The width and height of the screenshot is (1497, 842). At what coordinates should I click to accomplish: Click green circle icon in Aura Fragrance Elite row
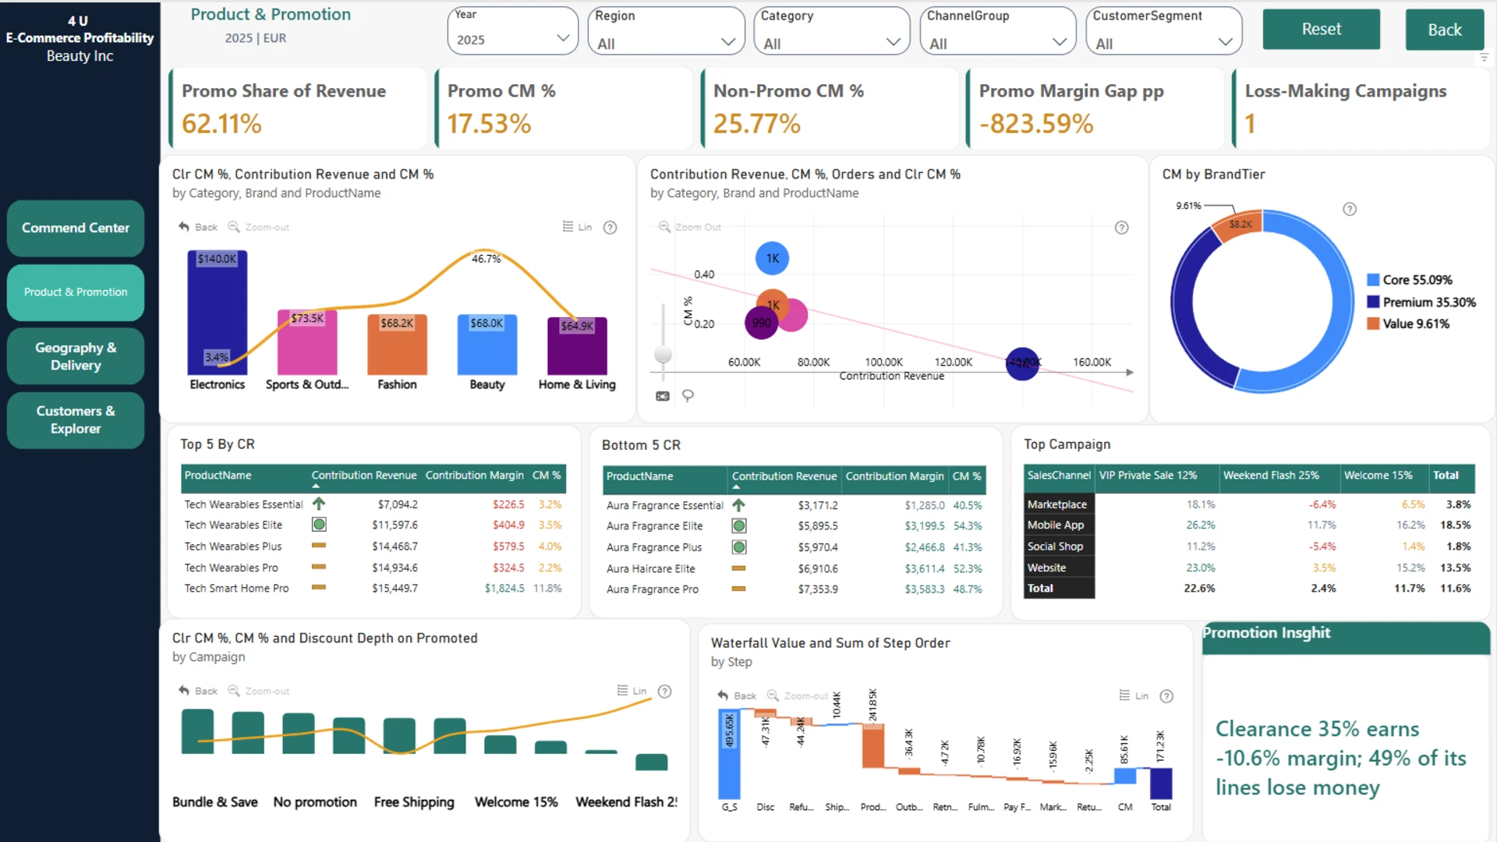coord(739,526)
